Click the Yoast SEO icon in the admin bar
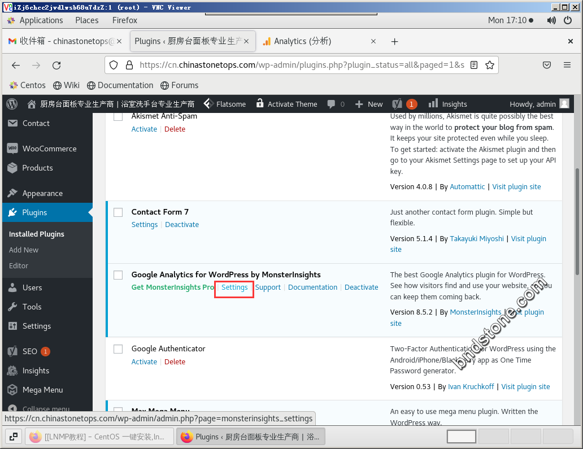583x449 pixels. [x=397, y=104]
